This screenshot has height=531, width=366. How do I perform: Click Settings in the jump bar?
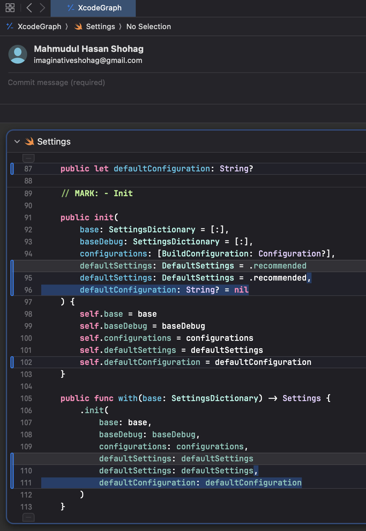tap(100, 26)
